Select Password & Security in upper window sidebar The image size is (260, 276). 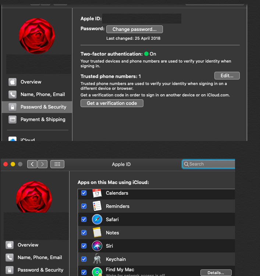tap(37, 107)
